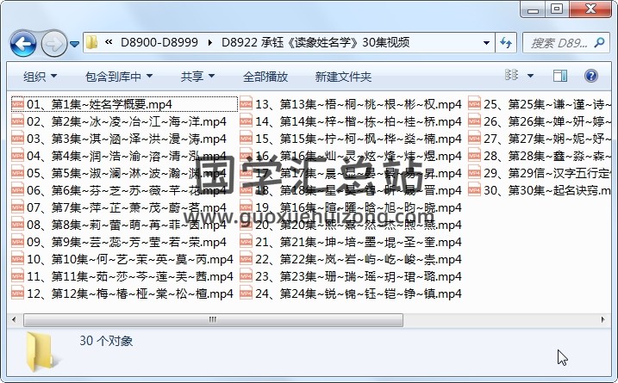Screen dimensions: 618x383
Task: Select file 29、第29信~汉字五行 name text
Action: (x=547, y=173)
